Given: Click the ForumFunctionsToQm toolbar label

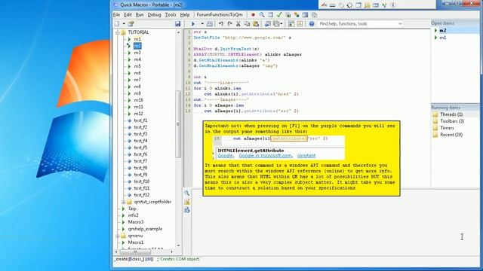Looking at the screenshot, I should pos(220,15).
